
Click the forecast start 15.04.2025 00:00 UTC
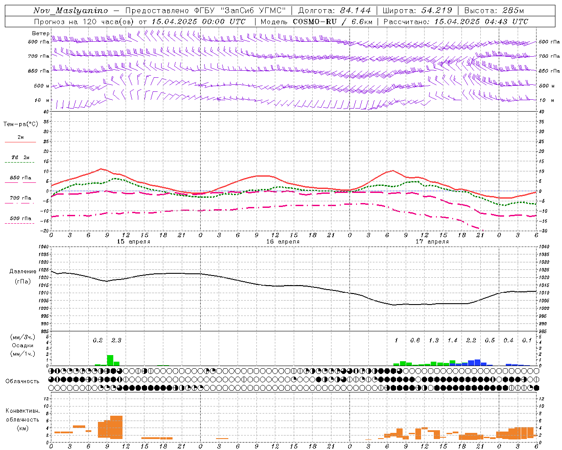click(198, 22)
